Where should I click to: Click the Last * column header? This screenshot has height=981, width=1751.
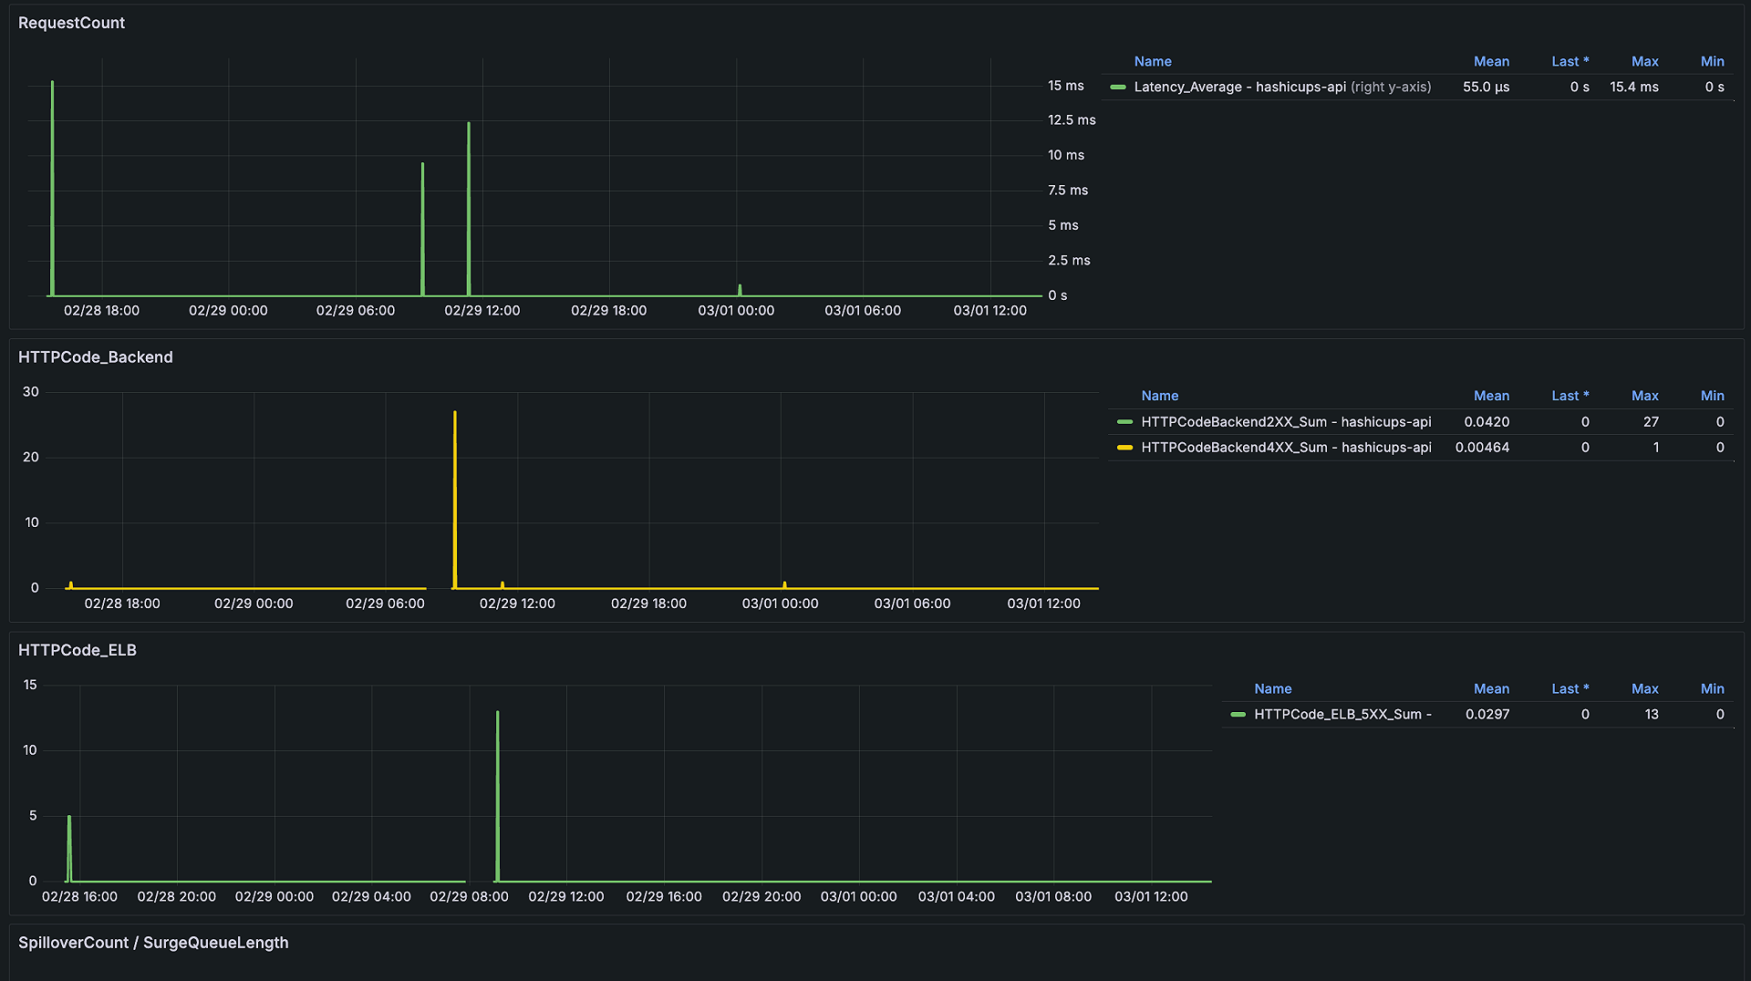click(1570, 61)
